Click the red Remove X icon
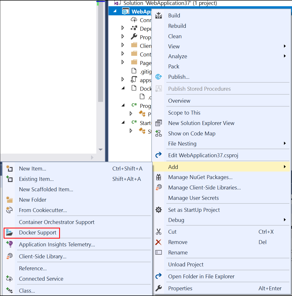The image size is (292, 296). (x=159, y=242)
